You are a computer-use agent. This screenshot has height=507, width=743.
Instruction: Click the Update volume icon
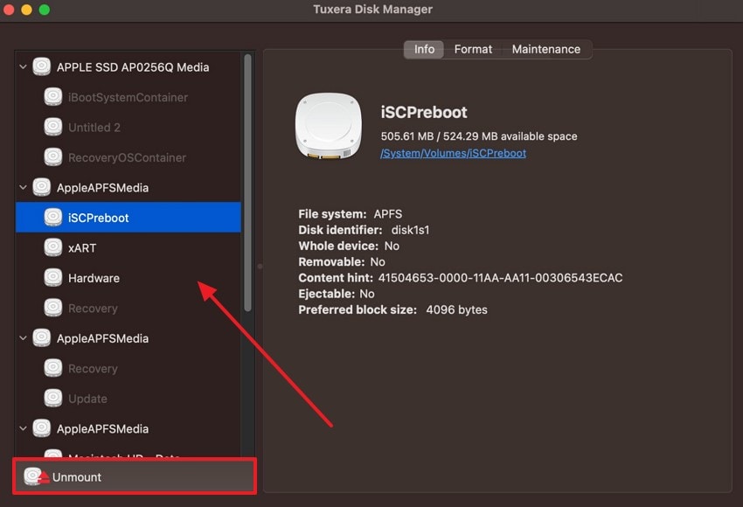pos(53,399)
